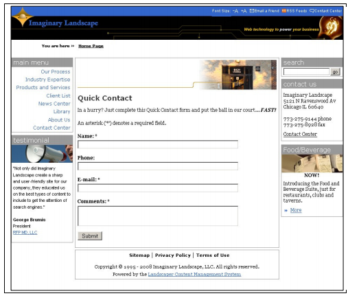Click the Email a Friend envelope icon
Image resolution: width=348 pixels, height=298 pixels.
(x=252, y=11)
